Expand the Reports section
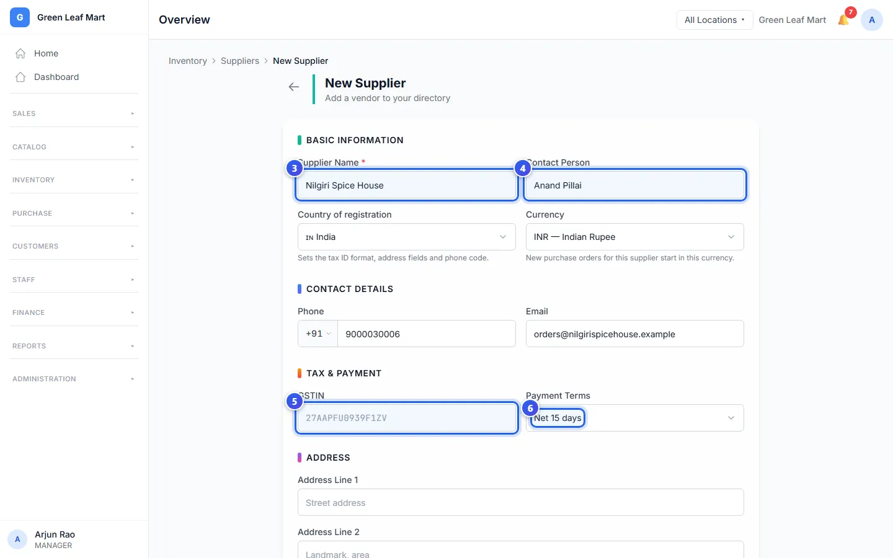Screen dimensions: 893x558 74,346
